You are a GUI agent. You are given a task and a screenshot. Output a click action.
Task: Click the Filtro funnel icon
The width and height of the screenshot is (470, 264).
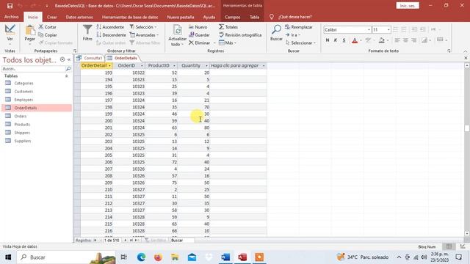[x=87, y=30]
